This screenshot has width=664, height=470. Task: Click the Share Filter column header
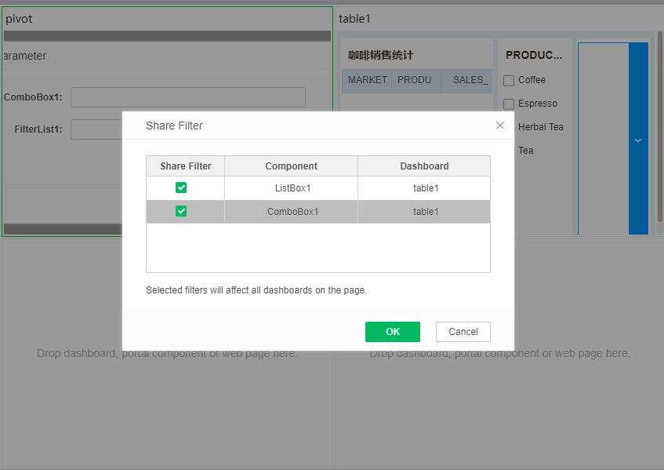click(x=185, y=166)
